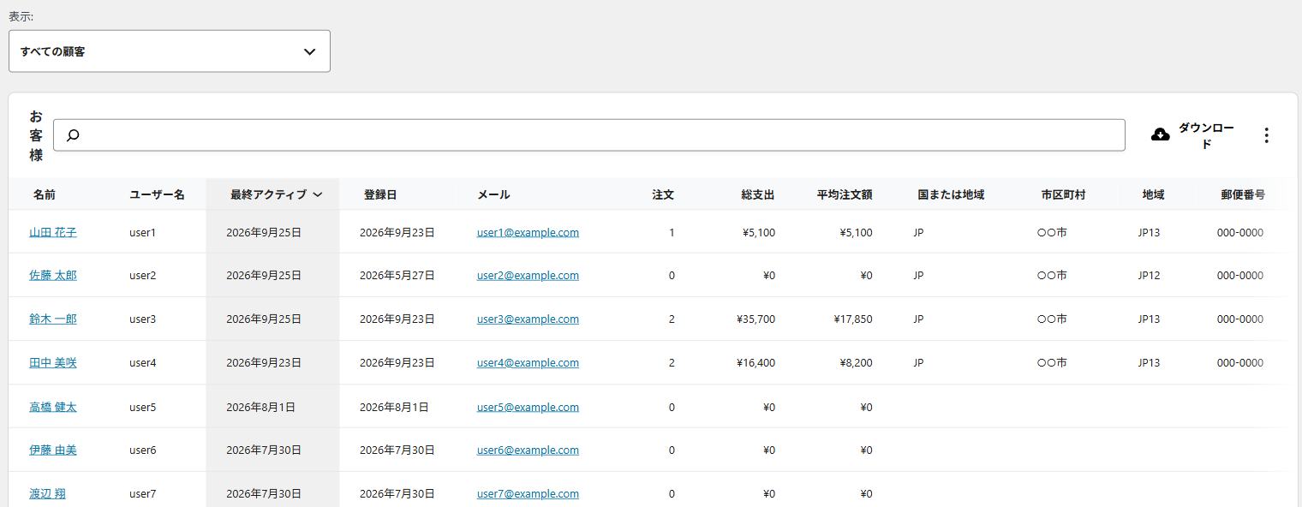
Task: Click user5's registration date 2026年8月1日
Action: pos(394,407)
